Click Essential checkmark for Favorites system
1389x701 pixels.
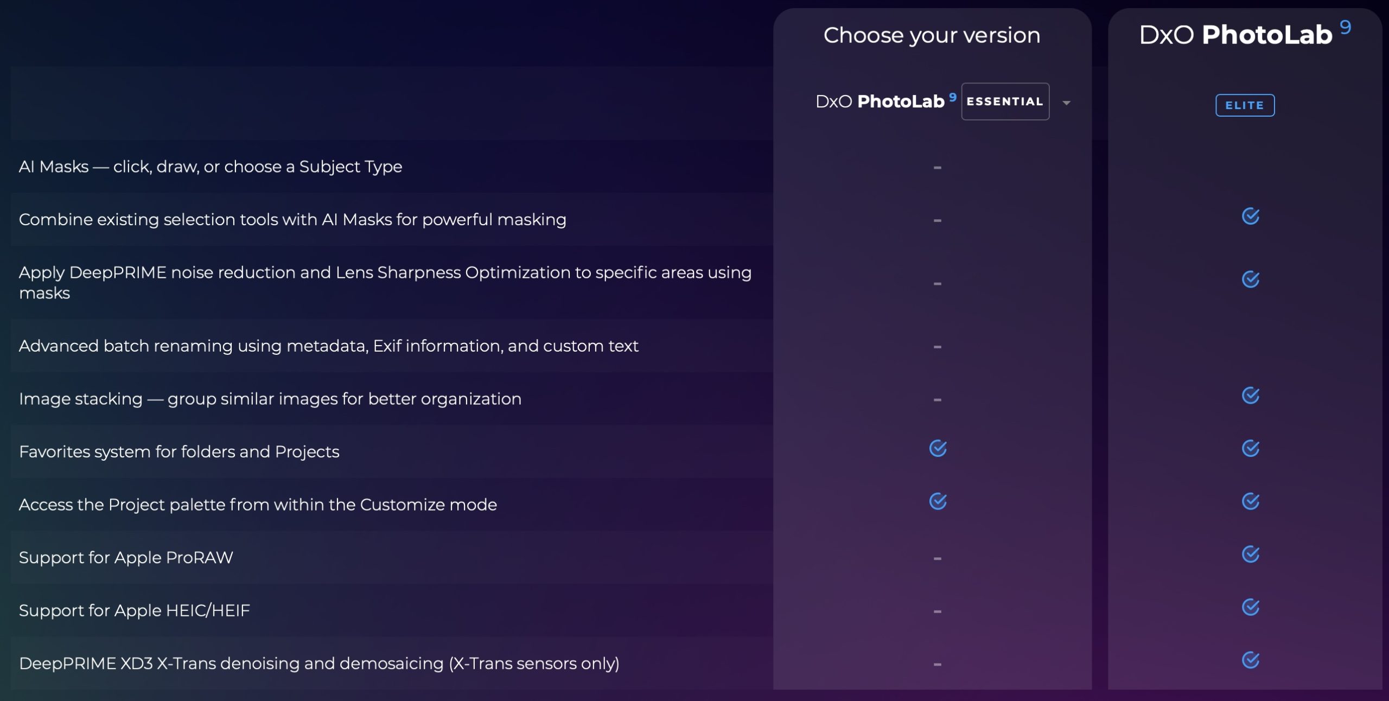(x=938, y=449)
